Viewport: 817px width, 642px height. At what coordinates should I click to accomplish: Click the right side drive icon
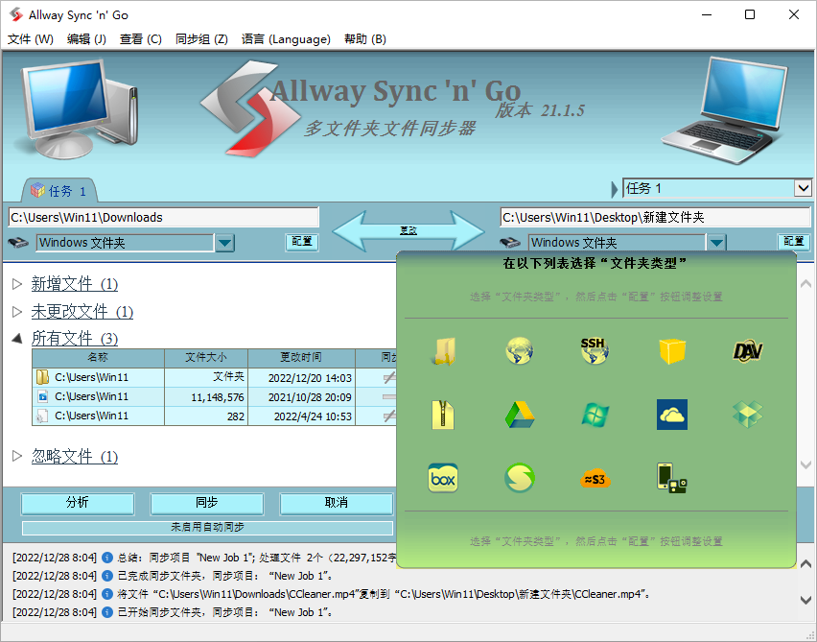(x=510, y=243)
